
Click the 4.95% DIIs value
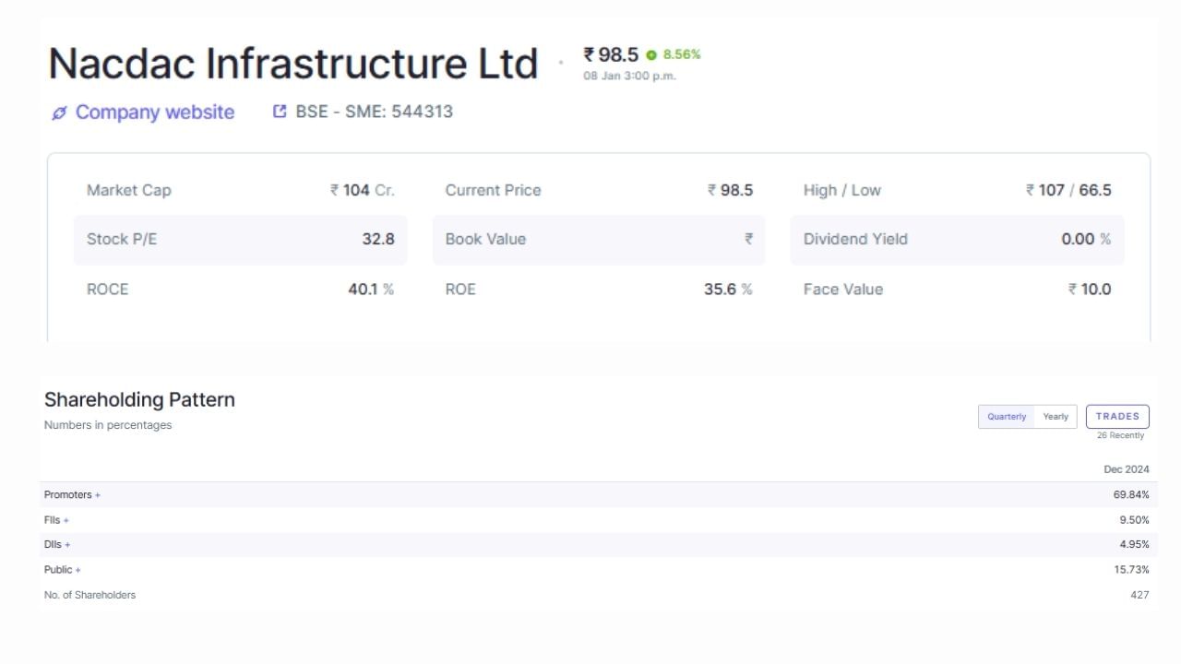(1135, 545)
